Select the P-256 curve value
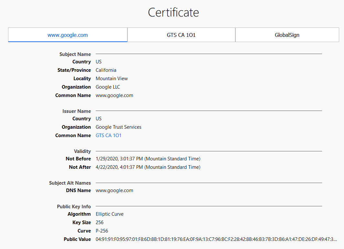The width and height of the screenshot is (344, 249). pyautogui.click(x=102, y=231)
